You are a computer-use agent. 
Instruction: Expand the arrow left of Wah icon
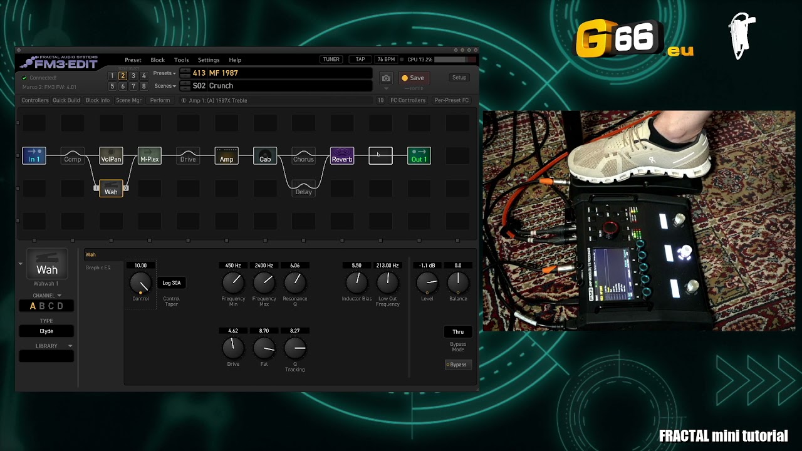pos(20,264)
